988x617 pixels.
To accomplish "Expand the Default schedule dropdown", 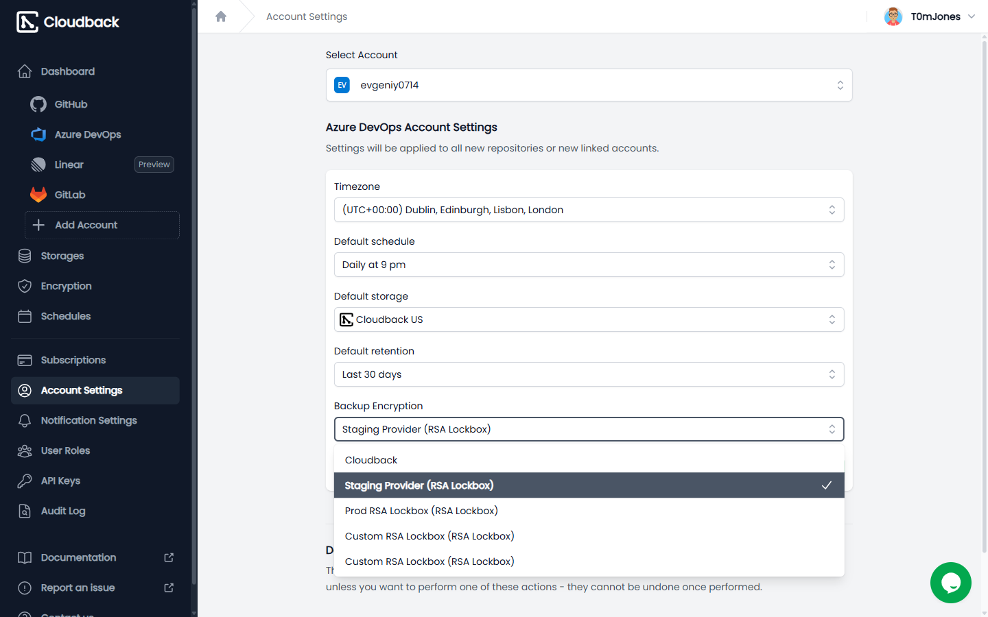I will point(589,265).
